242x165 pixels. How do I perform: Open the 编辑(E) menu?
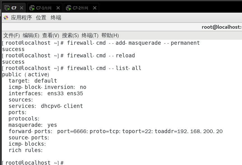click(x=31, y=36)
